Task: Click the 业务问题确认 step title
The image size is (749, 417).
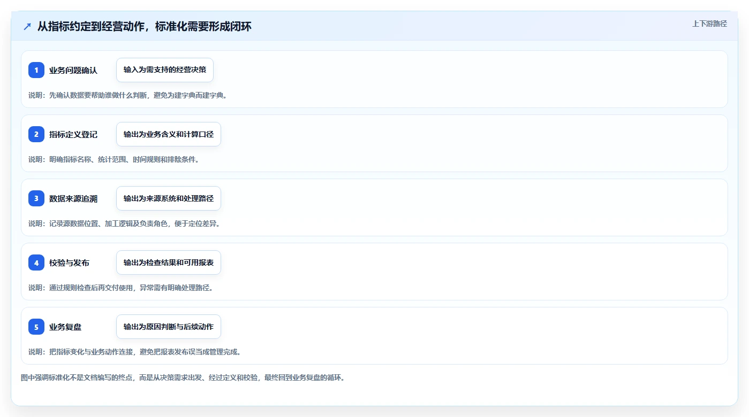Action: click(73, 70)
